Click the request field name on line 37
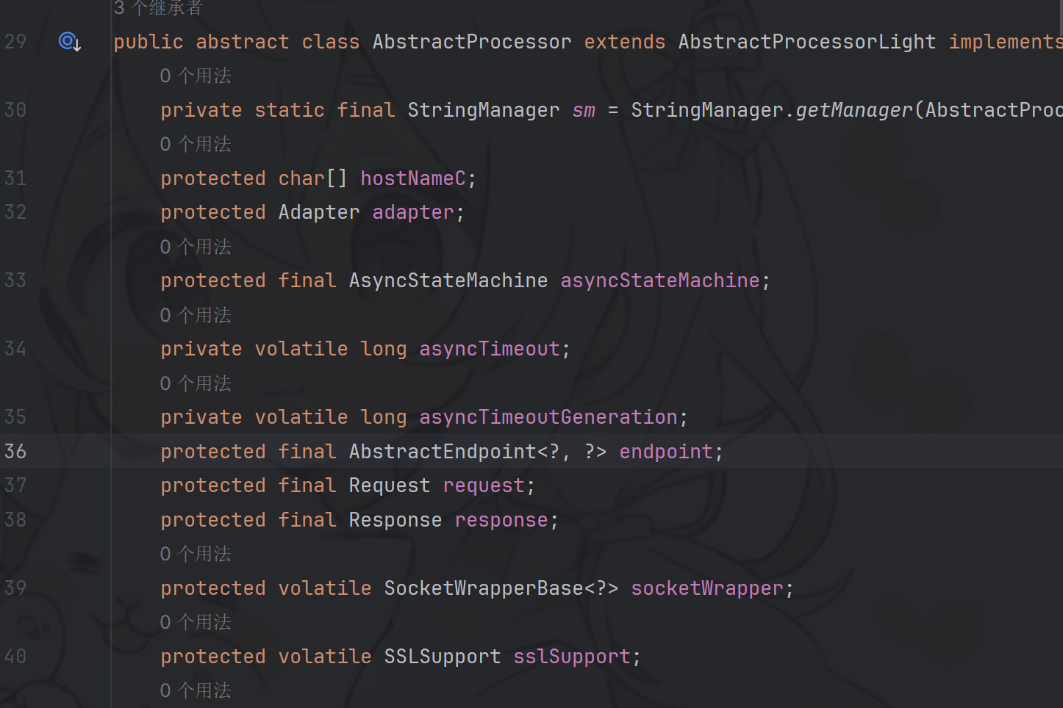The image size is (1063, 708). [x=483, y=485]
